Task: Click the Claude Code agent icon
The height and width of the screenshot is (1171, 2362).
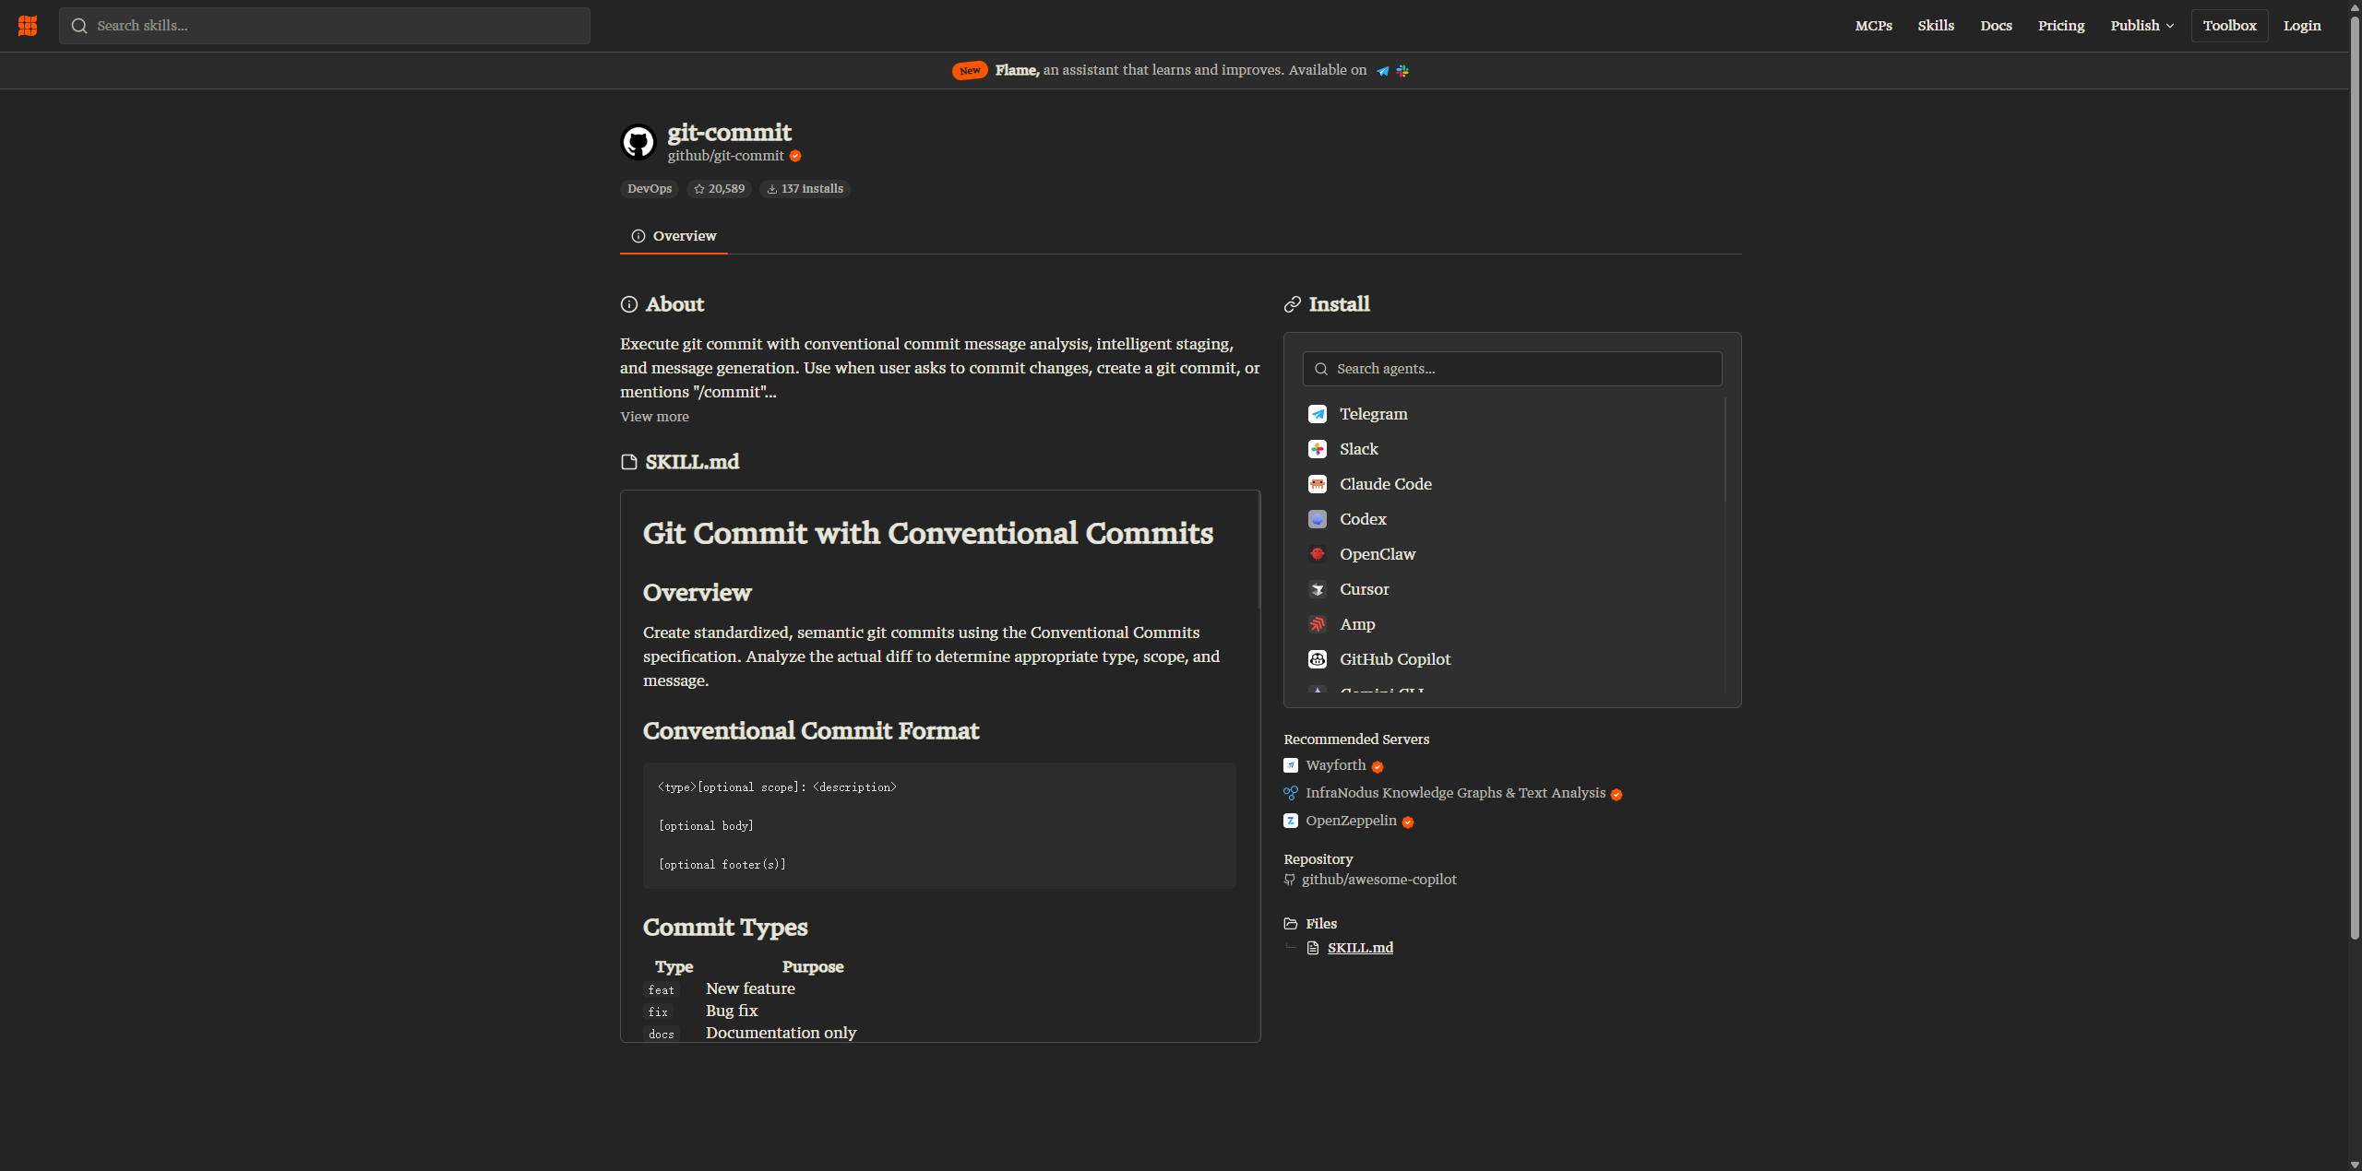Action: 1318,484
